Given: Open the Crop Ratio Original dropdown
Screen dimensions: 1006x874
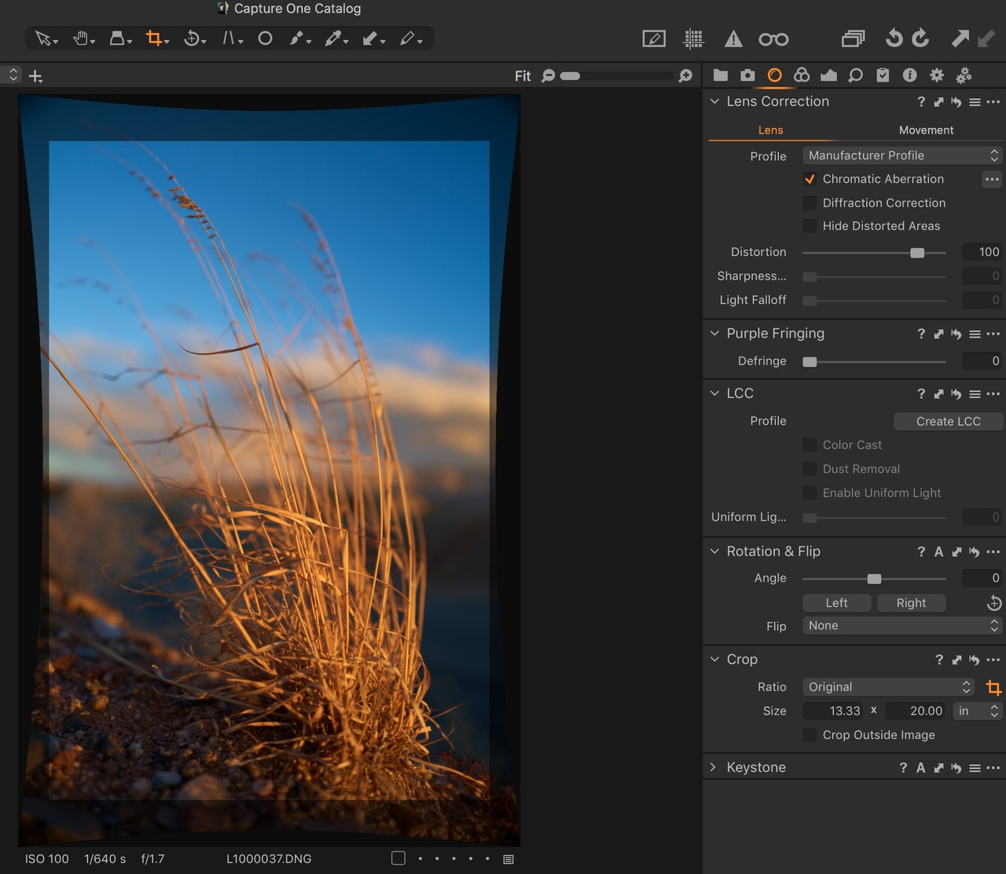Looking at the screenshot, I should tap(888, 687).
